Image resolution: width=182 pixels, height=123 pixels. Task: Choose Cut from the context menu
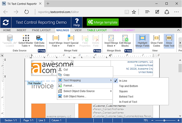click(85, 70)
